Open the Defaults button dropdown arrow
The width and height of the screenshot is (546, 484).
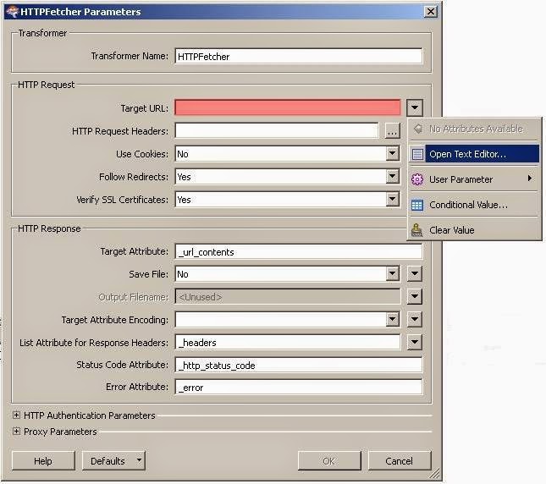(x=139, y=460)
